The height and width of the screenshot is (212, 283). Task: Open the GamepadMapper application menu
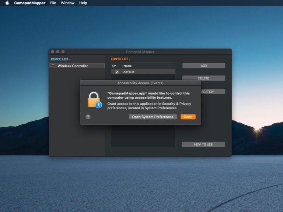29,3
